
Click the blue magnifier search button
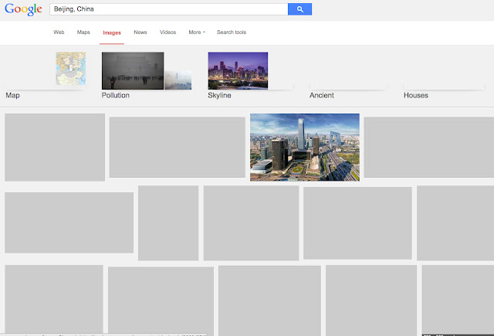(x=299, y=9)
